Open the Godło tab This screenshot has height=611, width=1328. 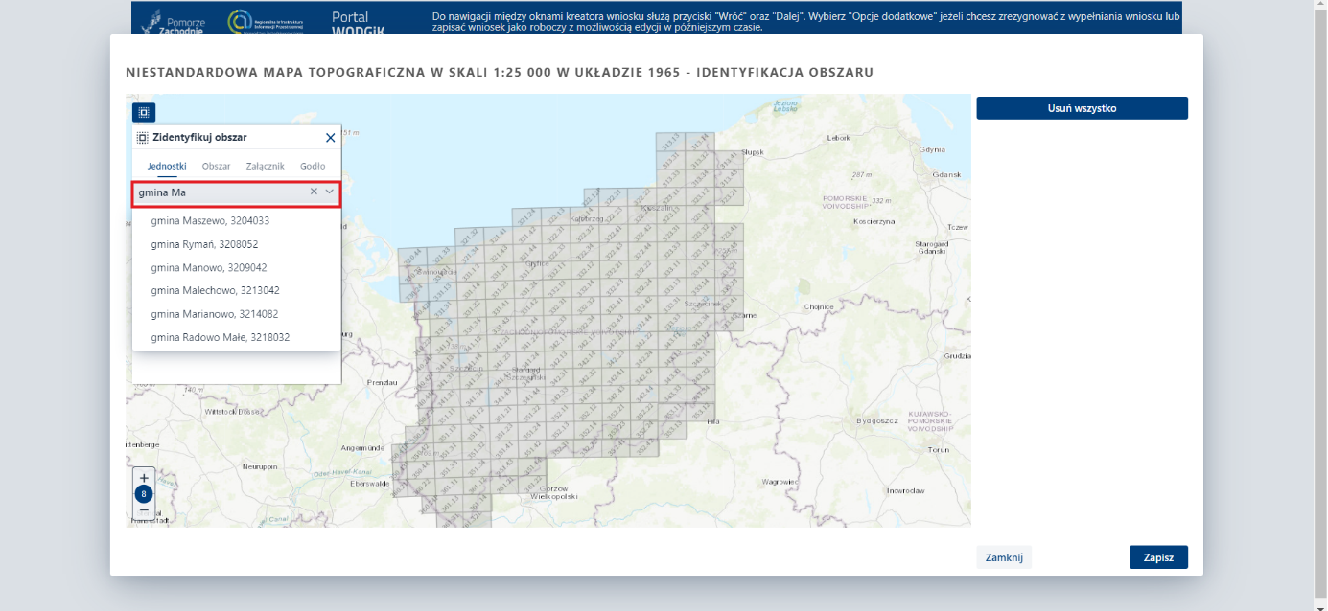point(313,166)
